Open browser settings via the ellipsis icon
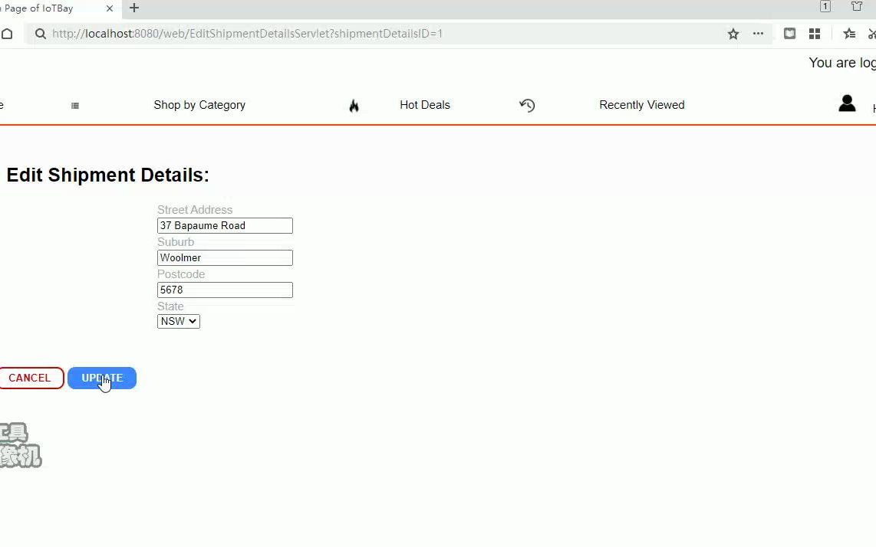Image resolution: width=876 pixels, height=547 pixels. pyautogui.click(x=758, y=34)
